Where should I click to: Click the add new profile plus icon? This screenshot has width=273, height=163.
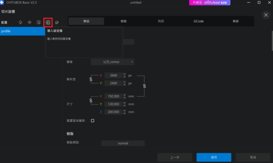pyautogui.click(x=39, y=22)
